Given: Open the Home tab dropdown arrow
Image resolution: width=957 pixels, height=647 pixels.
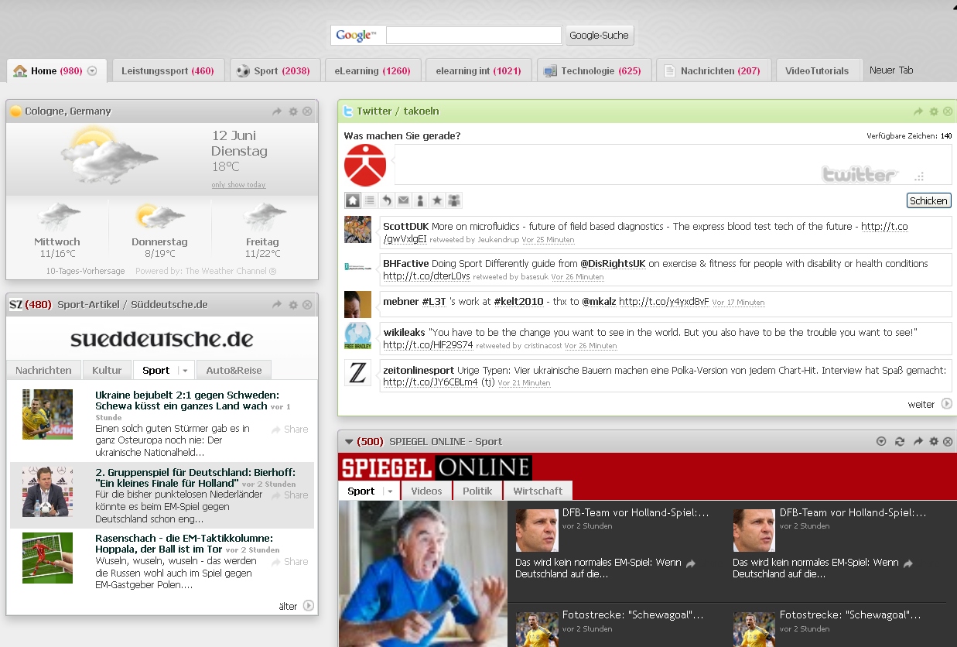Looking at the screenshot, I should [92, 71].
